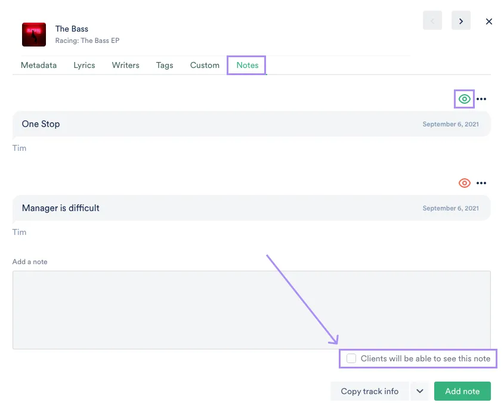This screenshot has width=504, height=412.
Task: Click the green Add note button
Action: [462, 391]
